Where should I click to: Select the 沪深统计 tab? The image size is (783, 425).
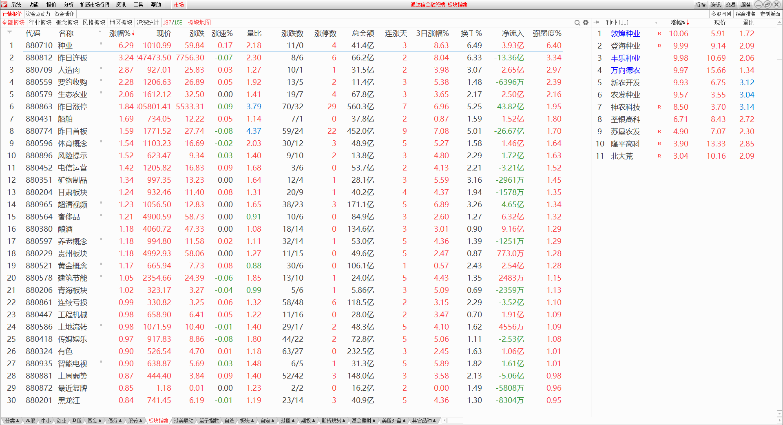(x=148, y=22)
